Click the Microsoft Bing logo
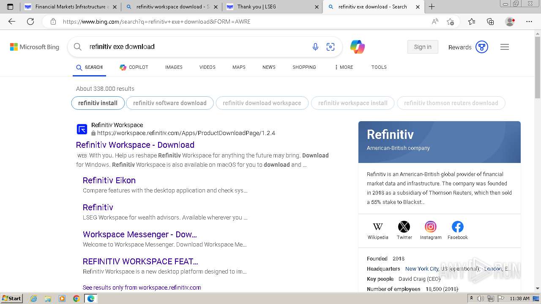This screenshot has height=304, width=541. click(35, 47)
